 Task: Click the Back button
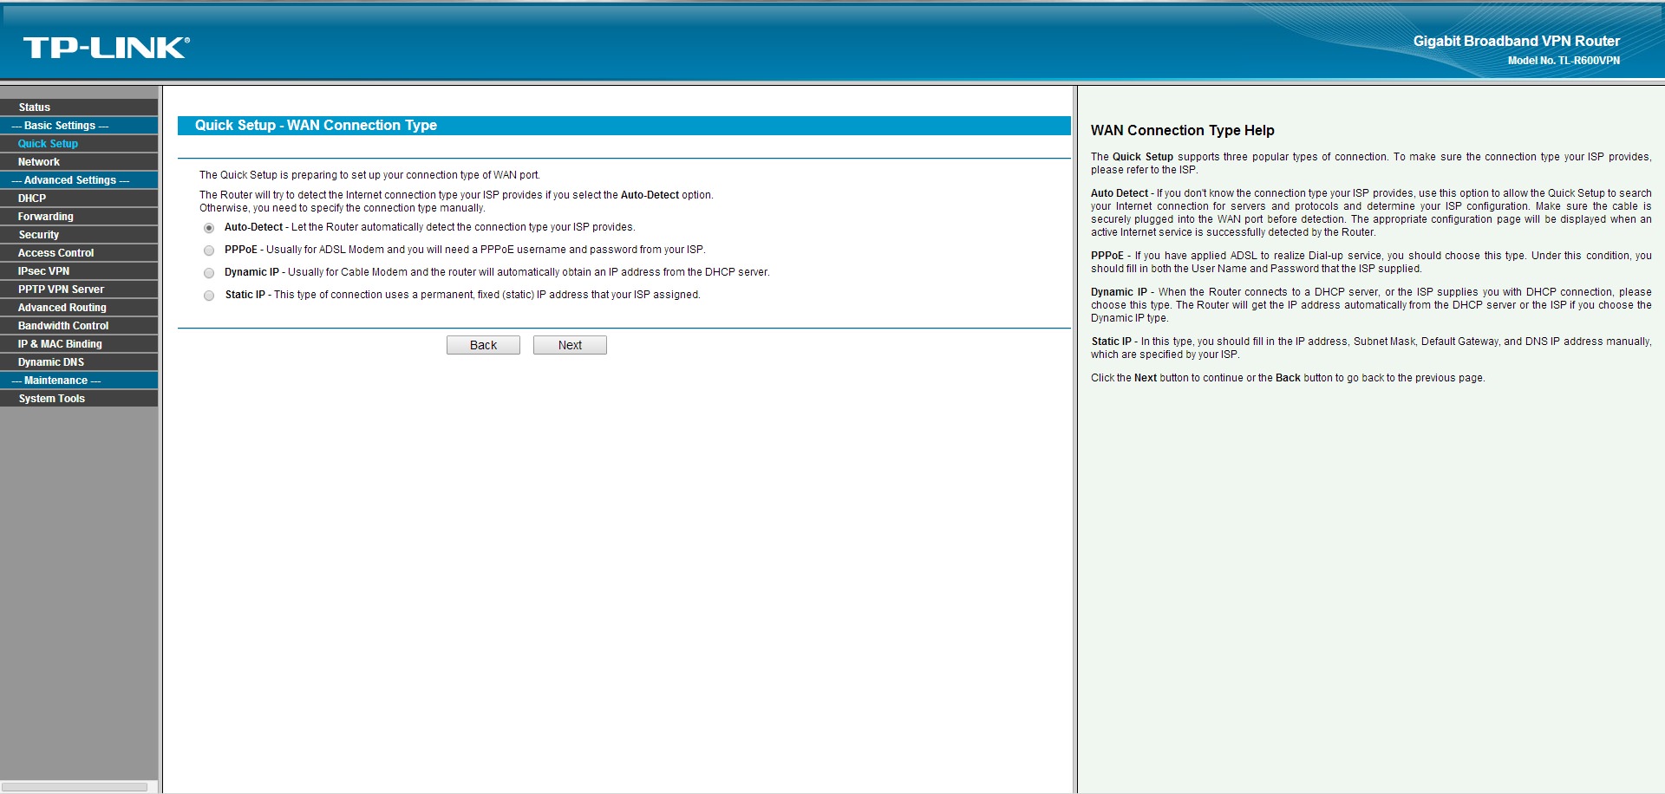point(483,345)
